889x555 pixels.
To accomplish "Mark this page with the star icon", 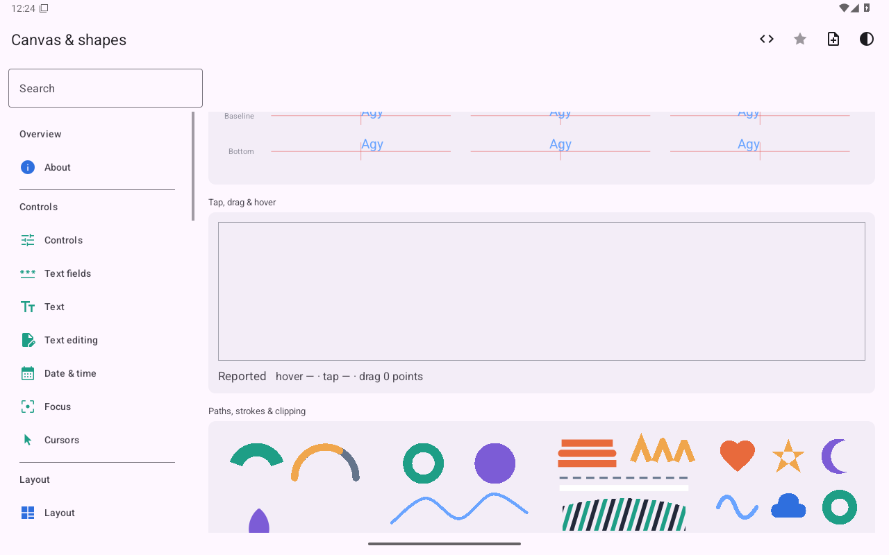I will coord(800,39).
